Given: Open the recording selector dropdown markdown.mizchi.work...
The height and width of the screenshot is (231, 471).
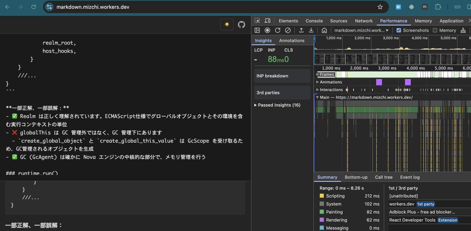Looking at the screenshot, I should pos(362,30).
